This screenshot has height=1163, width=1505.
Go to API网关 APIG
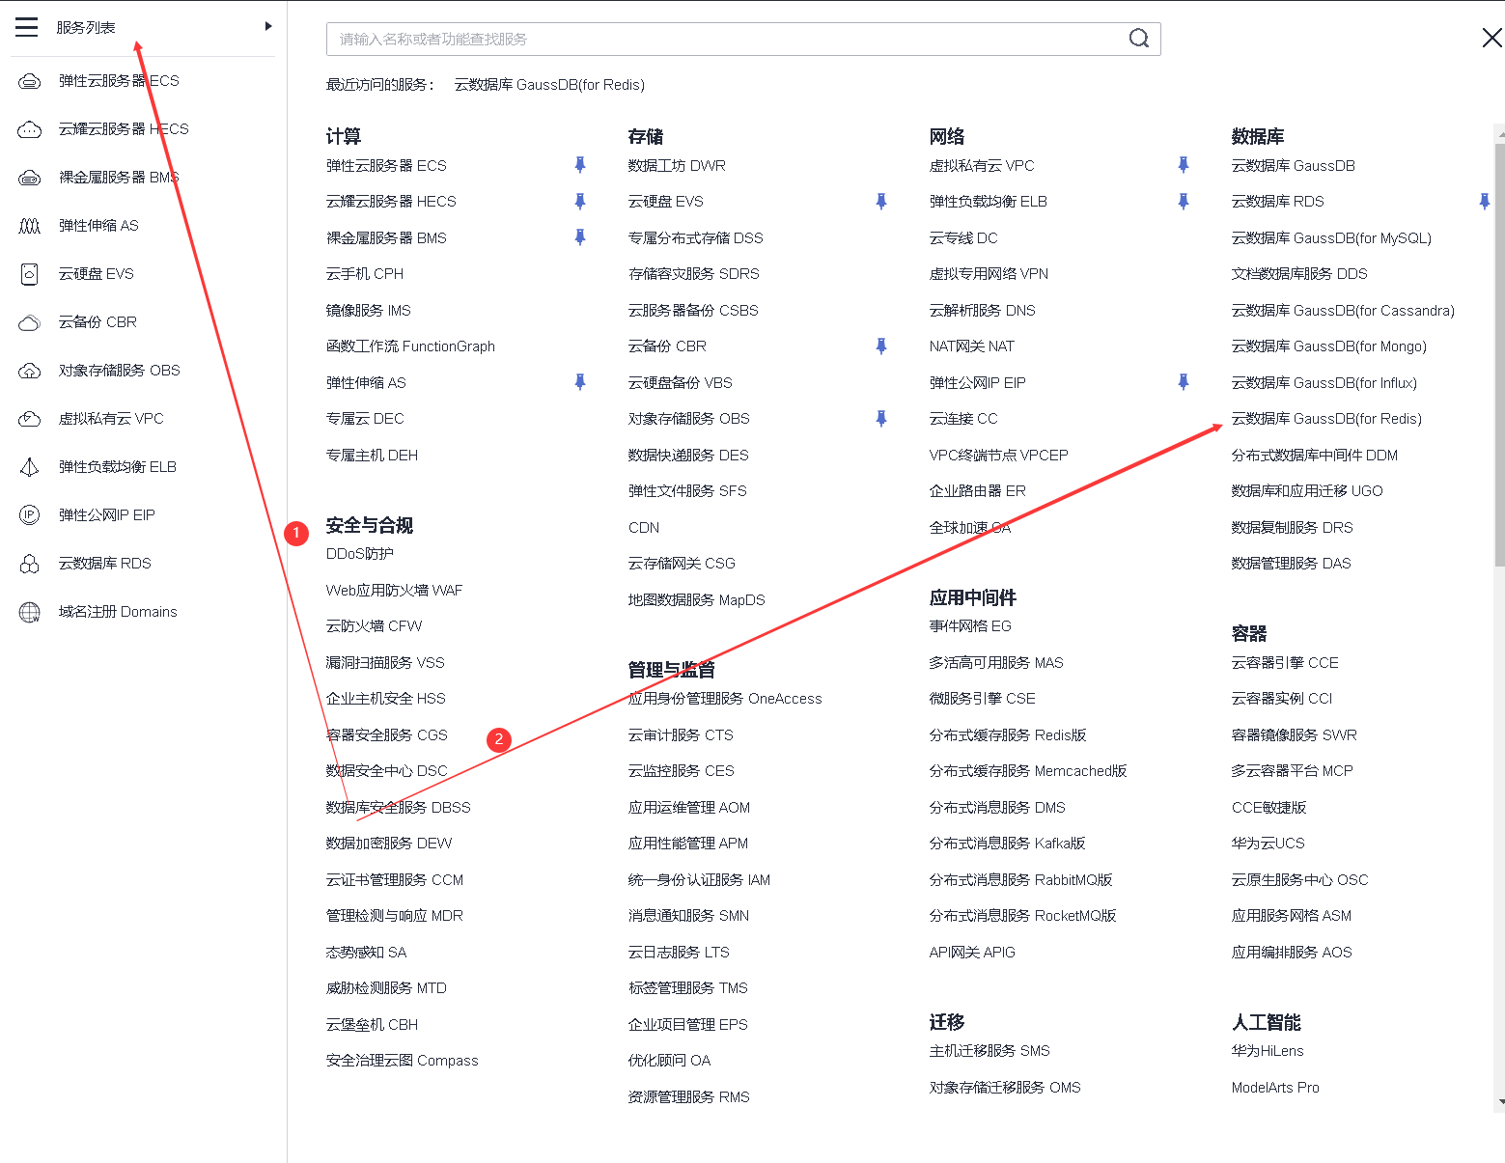(x=972, y=953)
